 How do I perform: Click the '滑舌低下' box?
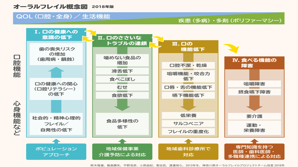click(x=122, y=71)
